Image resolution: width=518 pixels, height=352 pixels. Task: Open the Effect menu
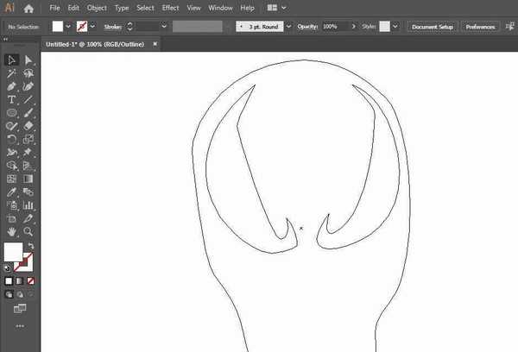(171, 8)
